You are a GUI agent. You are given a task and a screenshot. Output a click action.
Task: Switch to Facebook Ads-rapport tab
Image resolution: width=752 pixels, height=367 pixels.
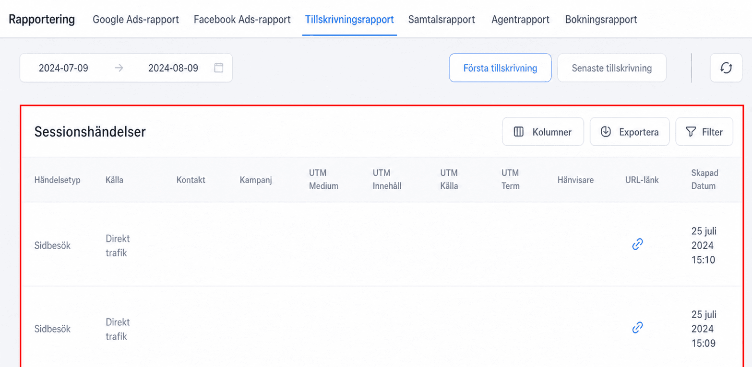[x=242, y=20]
